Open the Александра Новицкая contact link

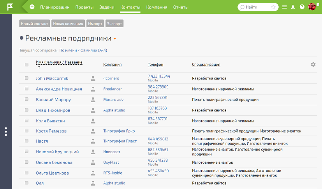[59, 89]
